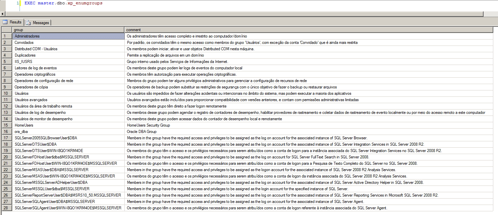The image size is (498, 215).
Task: Click row header number 16
Action: [6, 132]
